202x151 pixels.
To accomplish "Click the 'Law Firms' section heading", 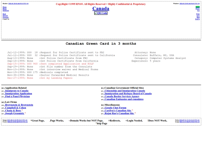I will [x=11, y=102].
